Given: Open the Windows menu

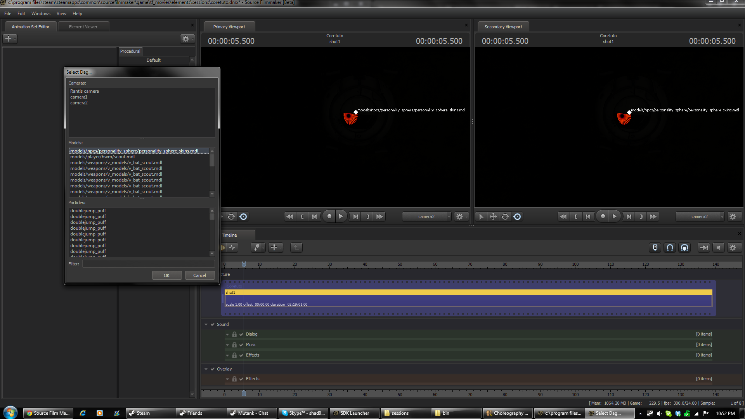Looking at the screenshot, I should click(x=41, y=14).
